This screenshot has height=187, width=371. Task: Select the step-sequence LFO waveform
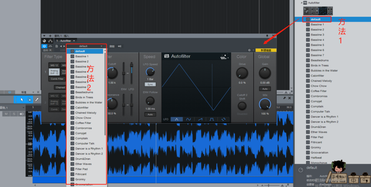(x=224, y=119)
